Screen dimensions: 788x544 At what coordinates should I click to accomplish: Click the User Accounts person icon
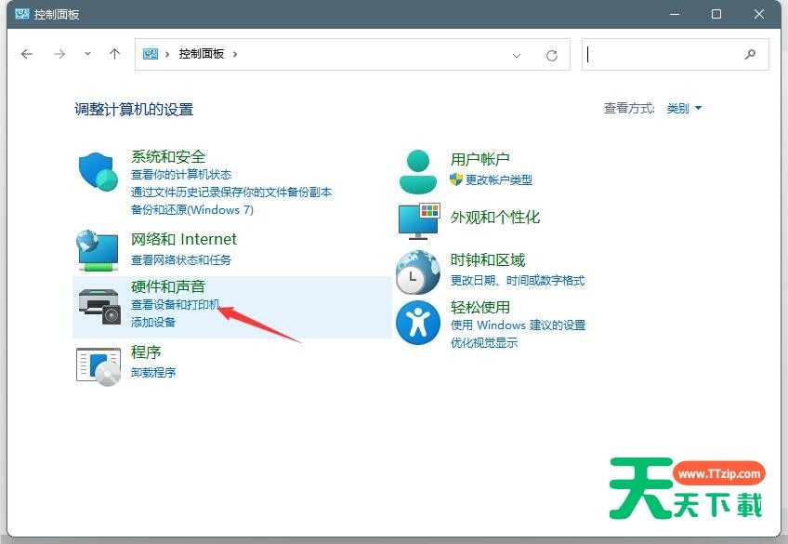click(417, 170)
